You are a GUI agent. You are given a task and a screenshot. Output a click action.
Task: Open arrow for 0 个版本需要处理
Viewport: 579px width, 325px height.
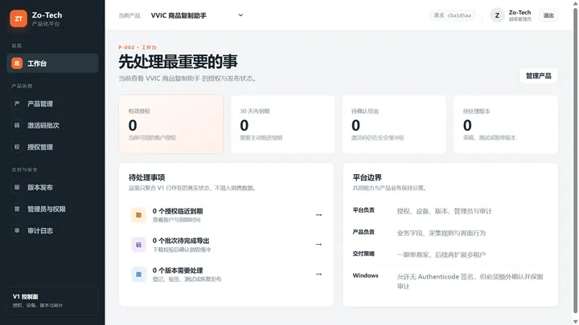318,274
